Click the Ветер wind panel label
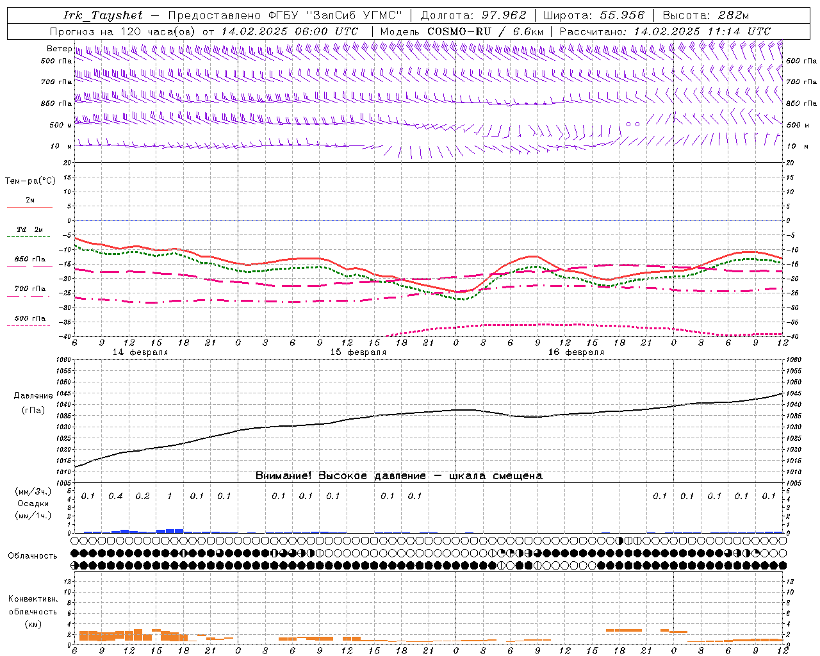This screenshot has width=820, height=656. point(59,49)
